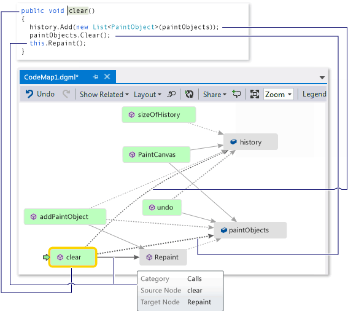Screen dimensions: 348x311
Task: Select the addPaintObject node
Action: (65, 216)
